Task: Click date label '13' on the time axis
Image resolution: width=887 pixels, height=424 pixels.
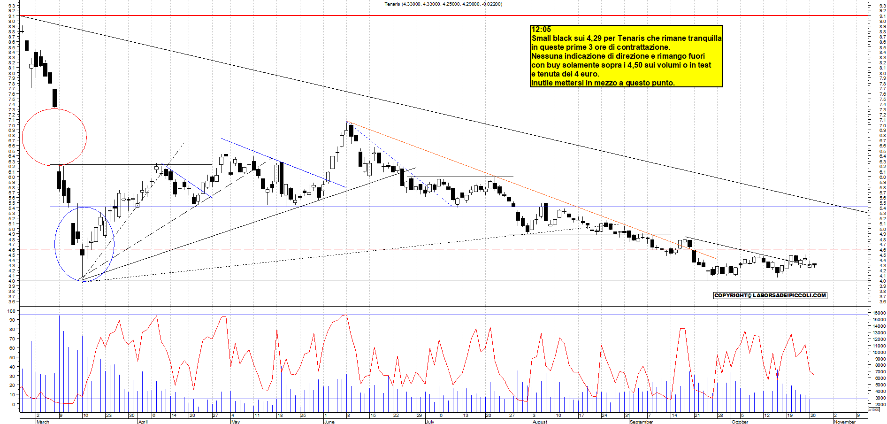Action: (x=466, y=416)
